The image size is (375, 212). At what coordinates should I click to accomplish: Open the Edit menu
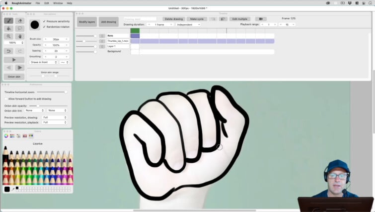pos(47,3)
